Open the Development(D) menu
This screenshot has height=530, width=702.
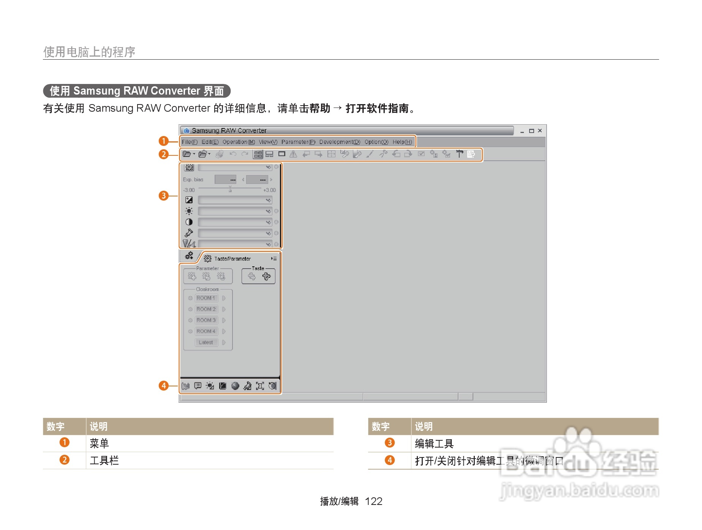click(340, 142)
